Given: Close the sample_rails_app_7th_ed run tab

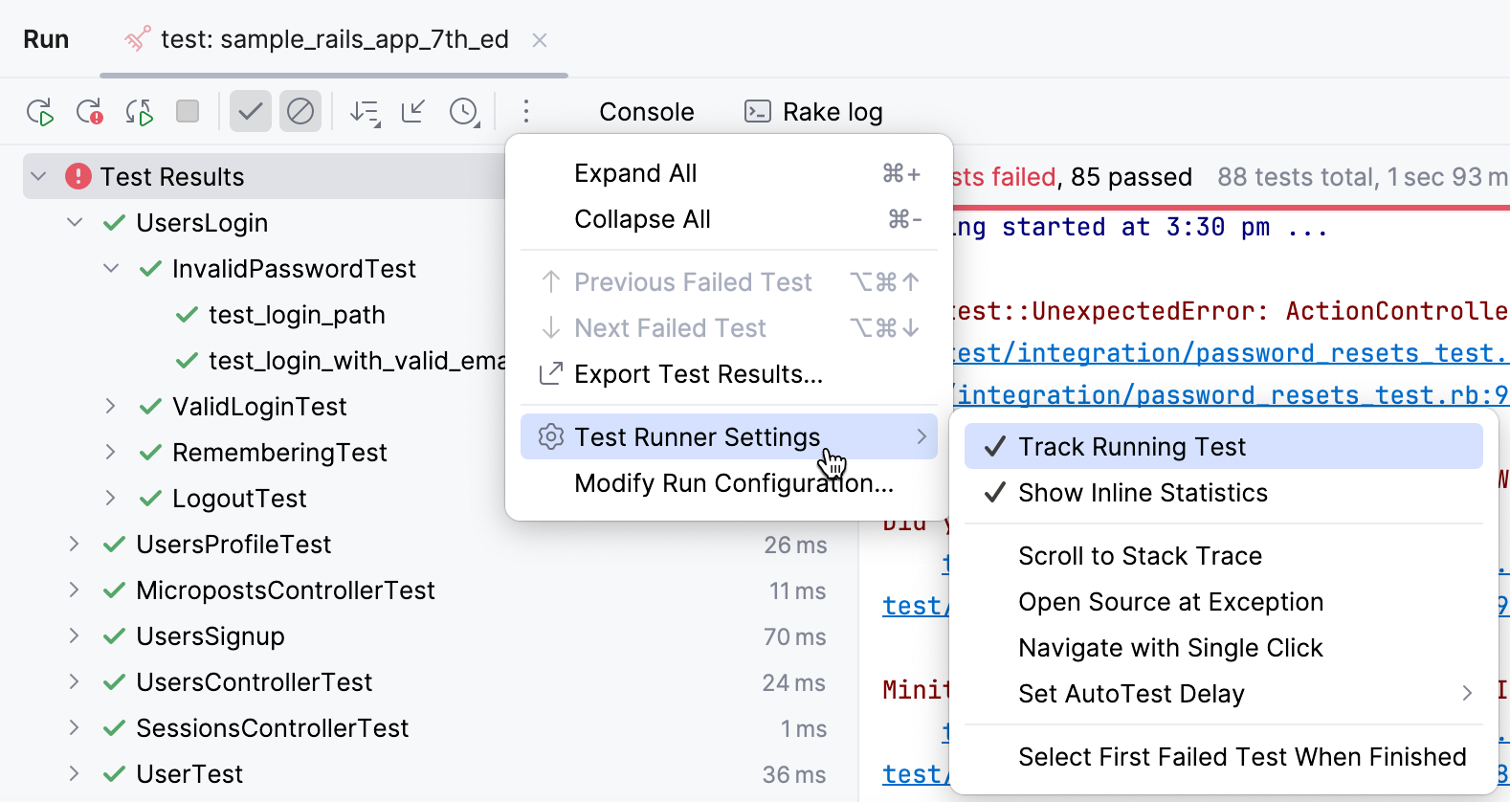Looking at the screenshot, I should pos(540,40).
